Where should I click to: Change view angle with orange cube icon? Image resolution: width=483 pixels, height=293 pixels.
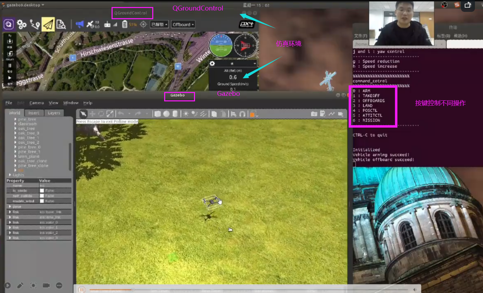253,114
